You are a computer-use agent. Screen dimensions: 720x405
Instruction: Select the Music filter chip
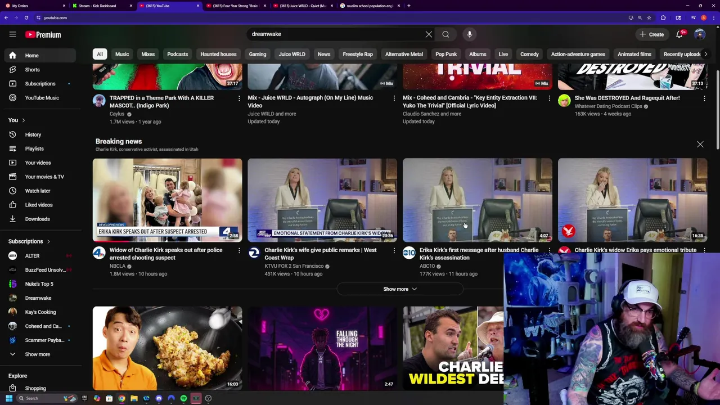pyautogui.click(x=122, y=54)
